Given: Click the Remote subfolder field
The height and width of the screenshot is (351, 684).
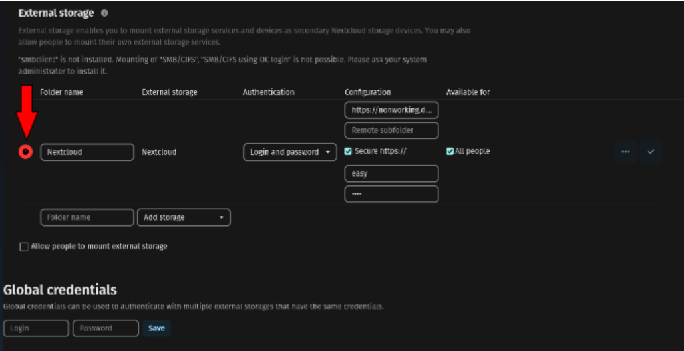Looking at the screenshot, I should click(x=391, y=130).
